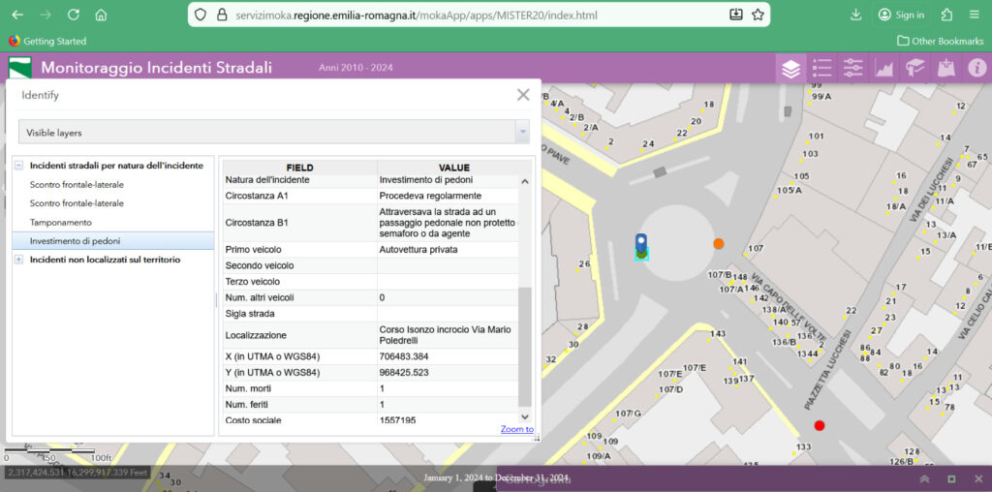Open the Legend list icon
The width and height of the screenshot is (992, 492).
[x=822, y=68]
